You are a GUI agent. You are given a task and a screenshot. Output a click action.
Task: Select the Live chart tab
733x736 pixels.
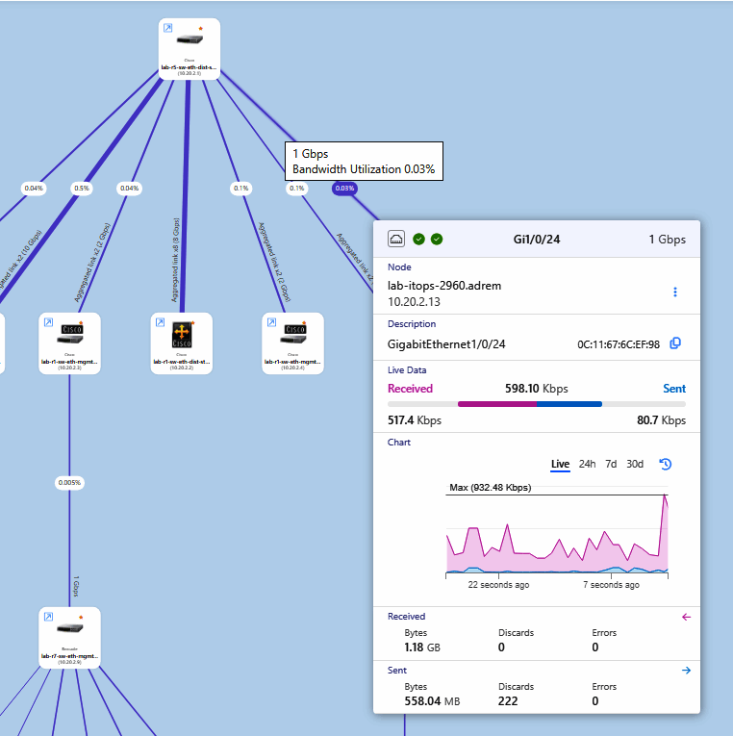tap(560, 465)
